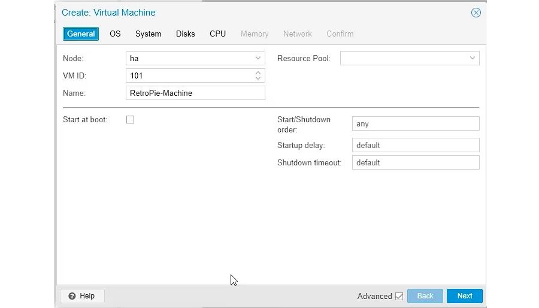Click the Name field containing RetroPie-Machine
Viewport: 539px width, 308px height.
point(195,93)
